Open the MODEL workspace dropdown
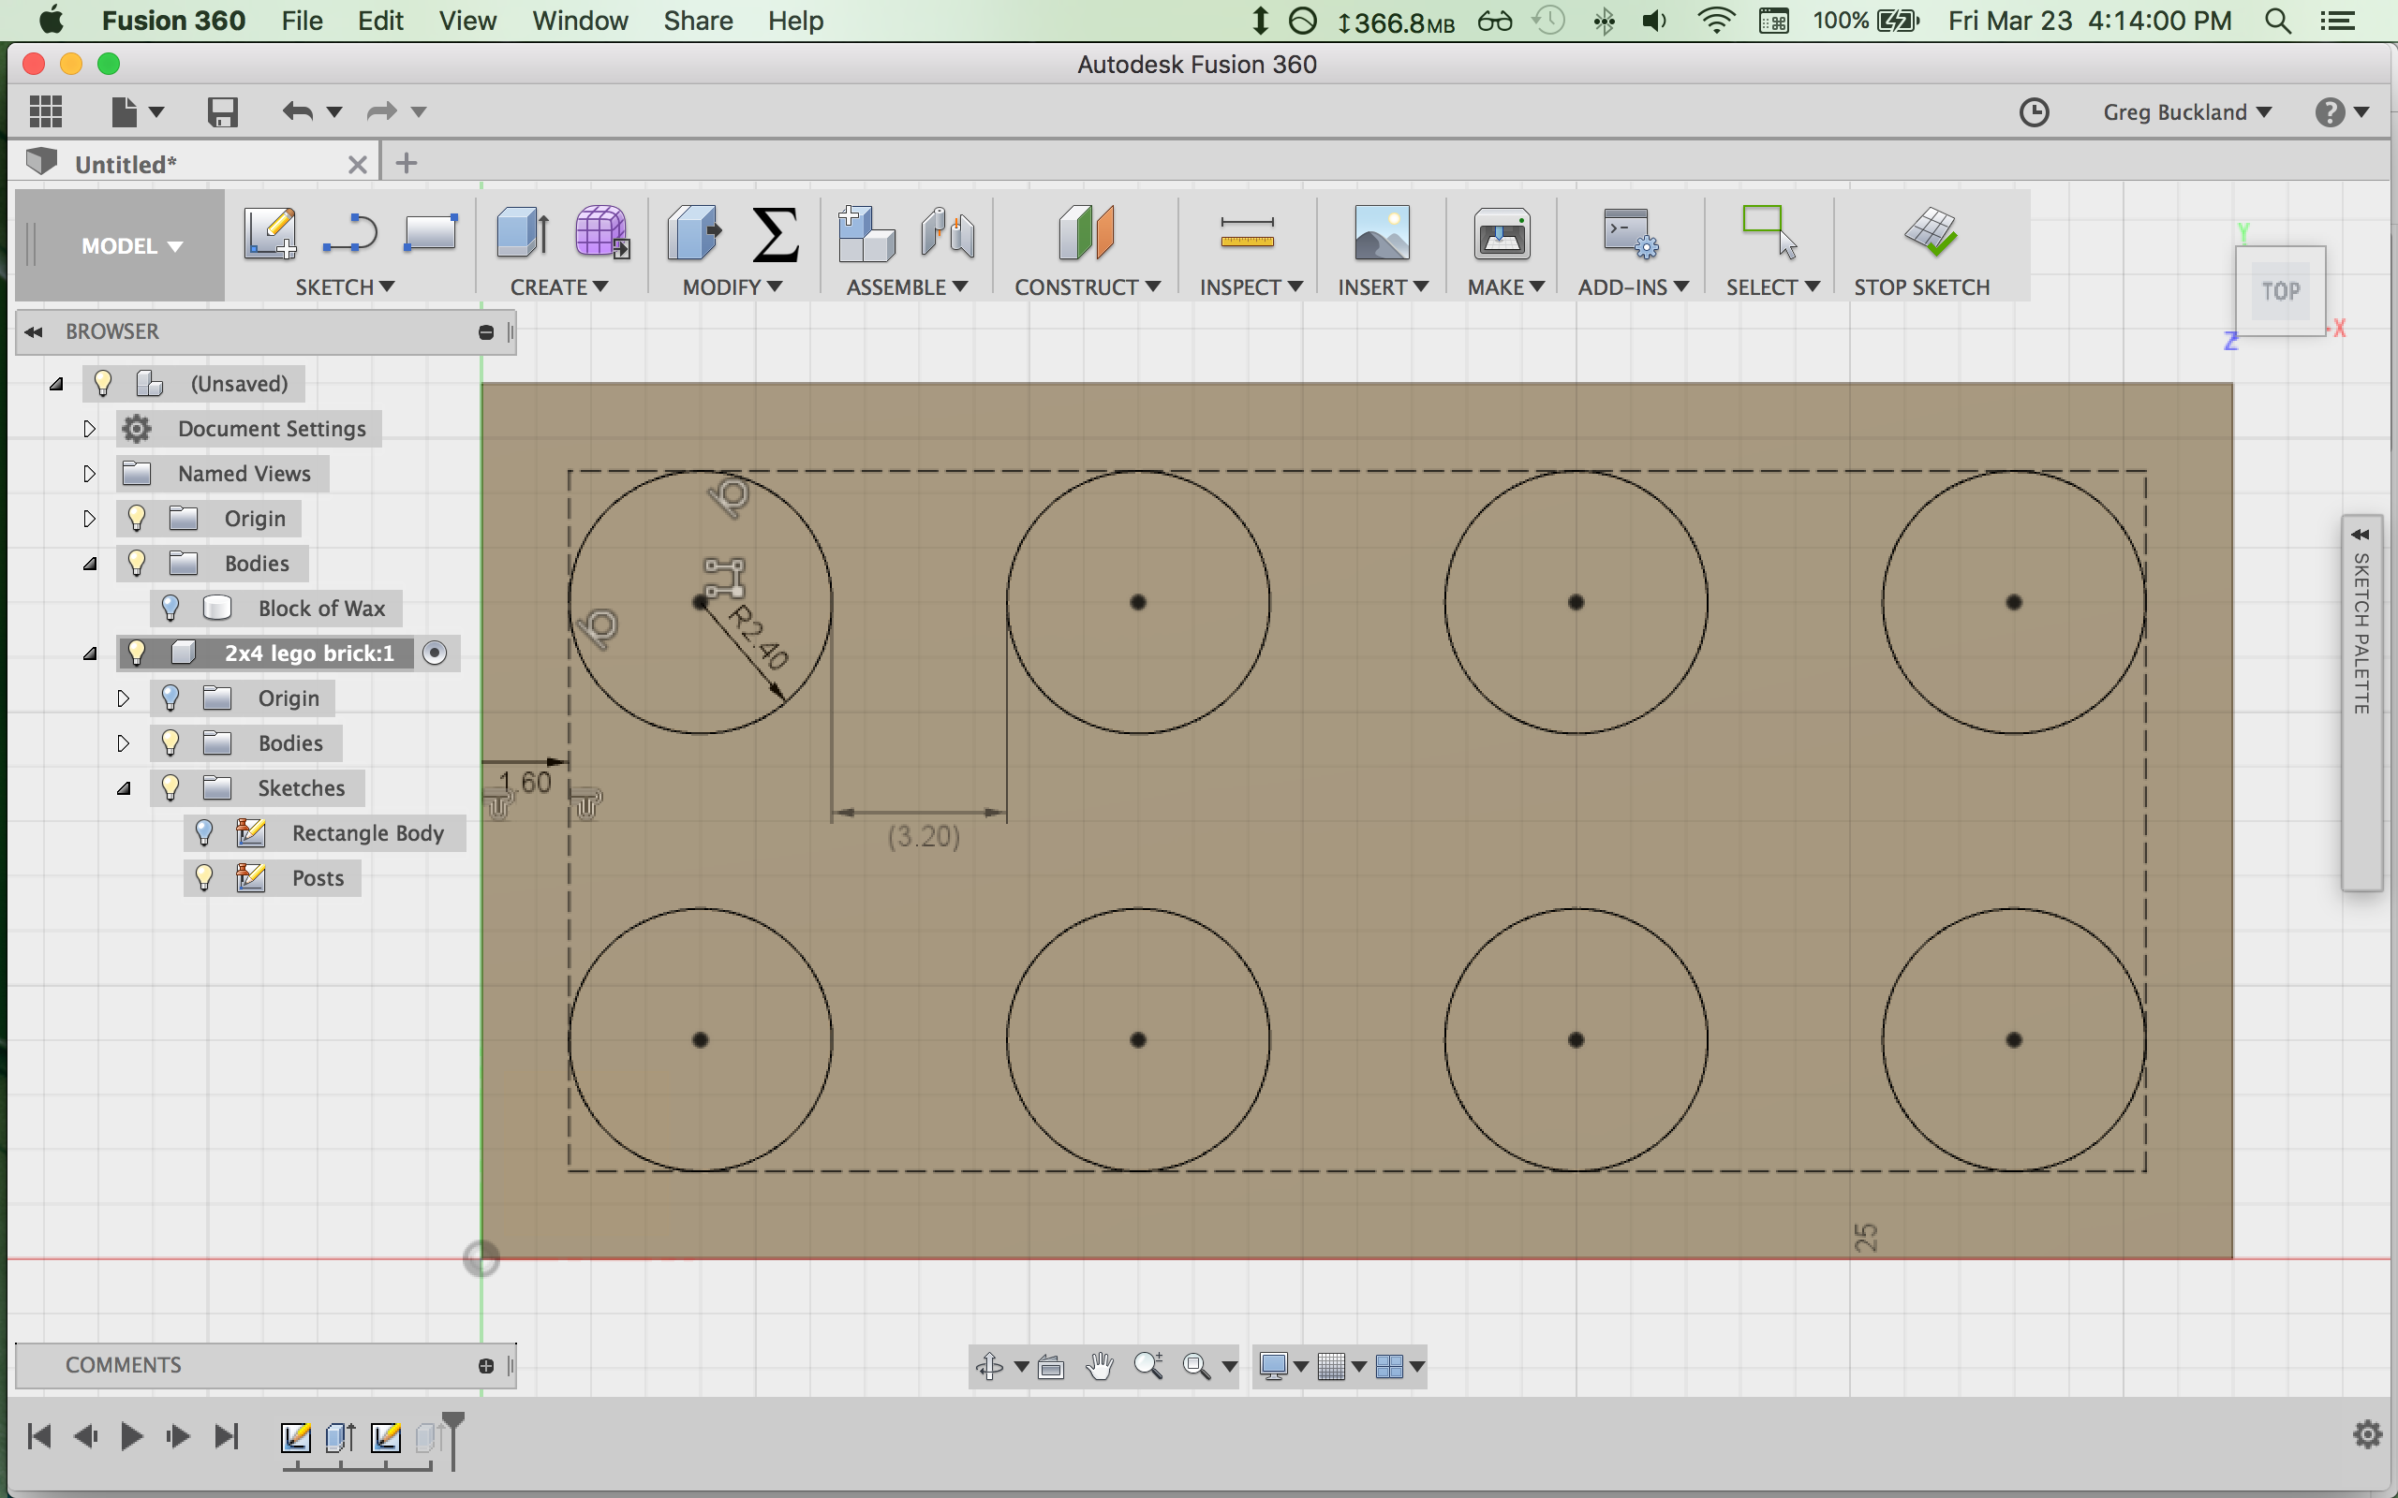The image size is (2398, 1498). (132, 245)
